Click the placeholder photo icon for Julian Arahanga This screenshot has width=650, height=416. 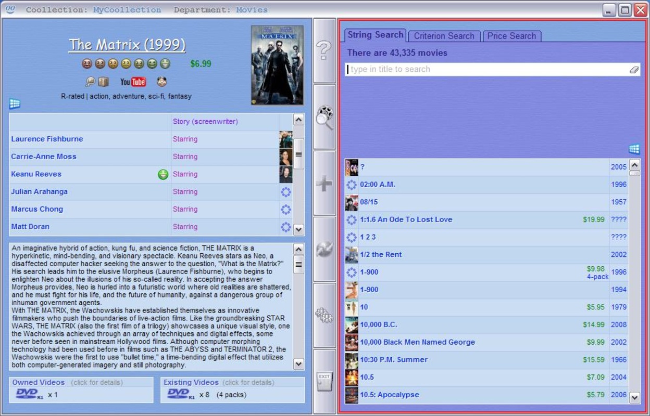click(x=286, y=192)
